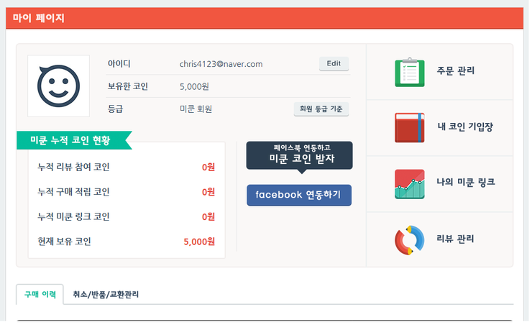Open the circular pencil 리뷰 관리 icon
The image size is (532, 335).
410,240
